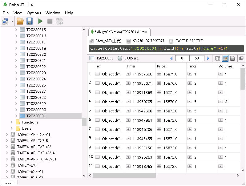This screenshot has width=246, height=186.
Task: Click the _id column header
Action: coord(98,66)
